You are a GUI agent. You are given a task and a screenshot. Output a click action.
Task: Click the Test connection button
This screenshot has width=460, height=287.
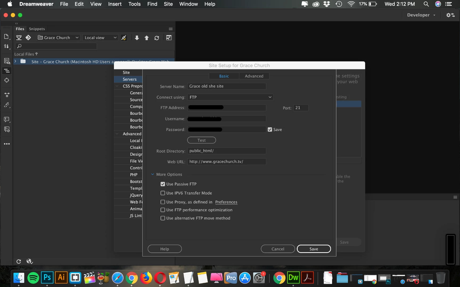[x=202, y=140]
